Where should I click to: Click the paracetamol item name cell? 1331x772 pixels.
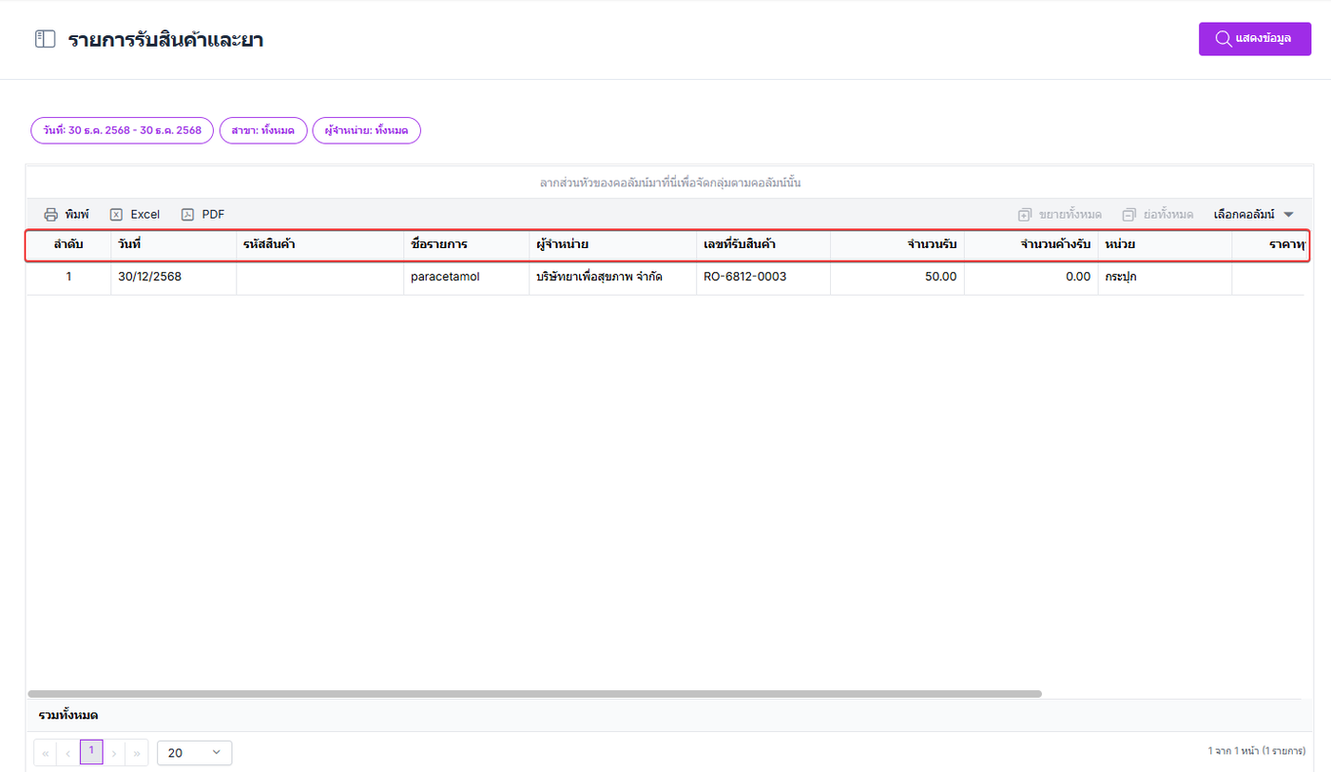pyautogui.click(x=466, y=278)
